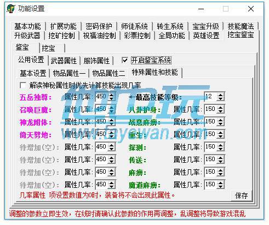Viewport: 269px width, 225px height.
Task: Select the 物品属性一 tab
Action: (69, 73)
